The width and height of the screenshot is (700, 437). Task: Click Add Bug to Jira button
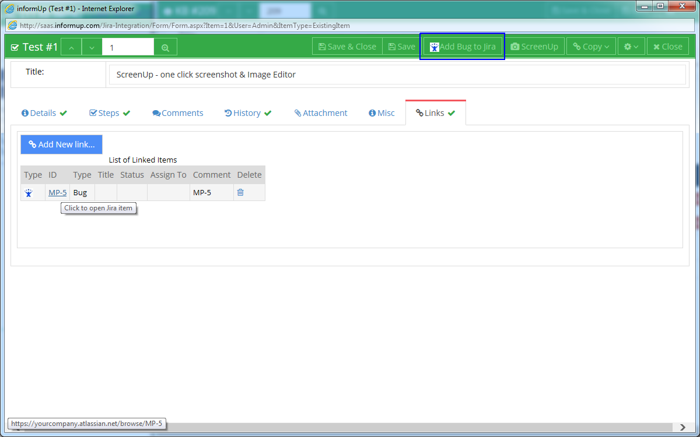(463, 47)
